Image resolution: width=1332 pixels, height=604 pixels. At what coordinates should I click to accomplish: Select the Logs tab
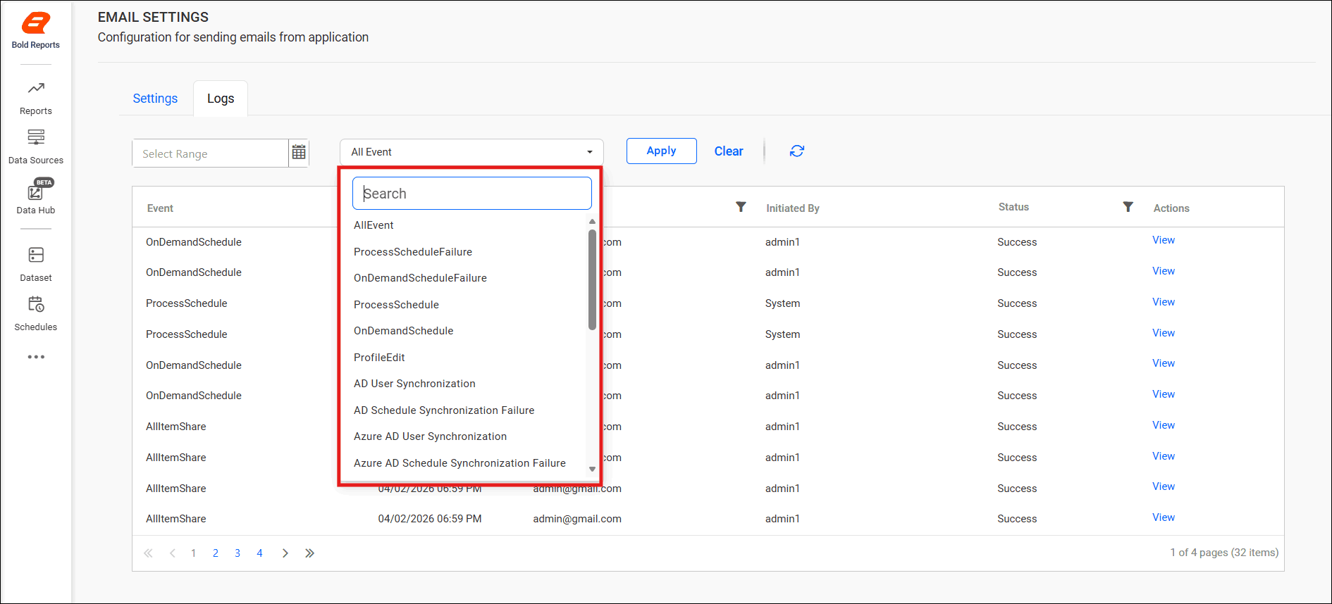(221, 99)
